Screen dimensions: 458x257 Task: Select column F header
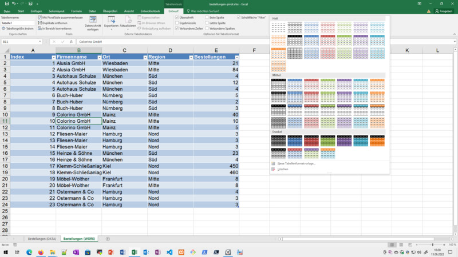(x=254, y=50)
